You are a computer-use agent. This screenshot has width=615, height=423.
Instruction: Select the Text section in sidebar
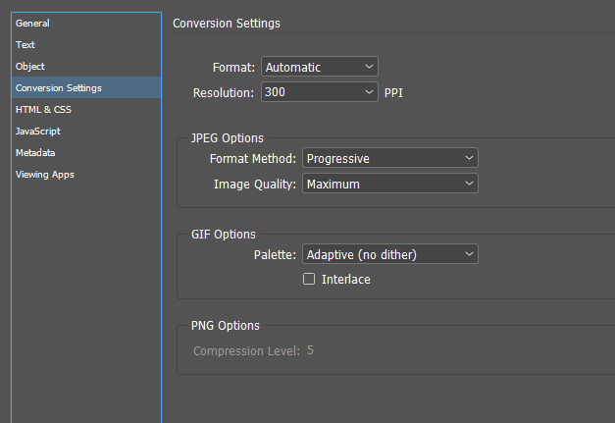(26, 44)
